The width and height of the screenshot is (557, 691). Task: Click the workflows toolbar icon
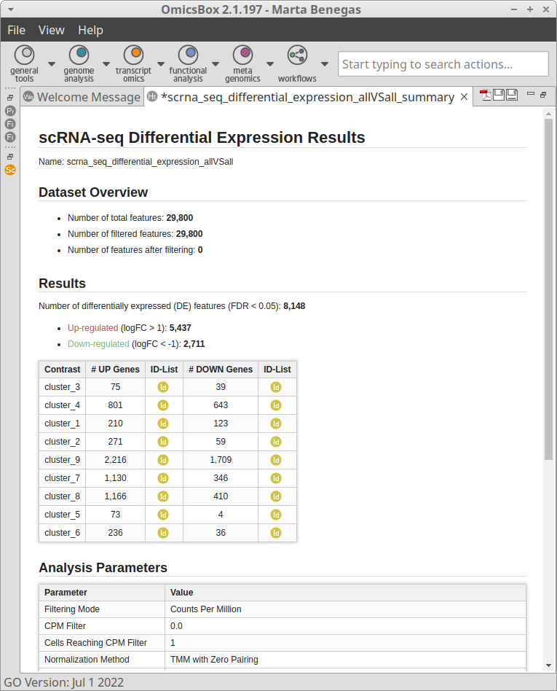tap(297, 55)
